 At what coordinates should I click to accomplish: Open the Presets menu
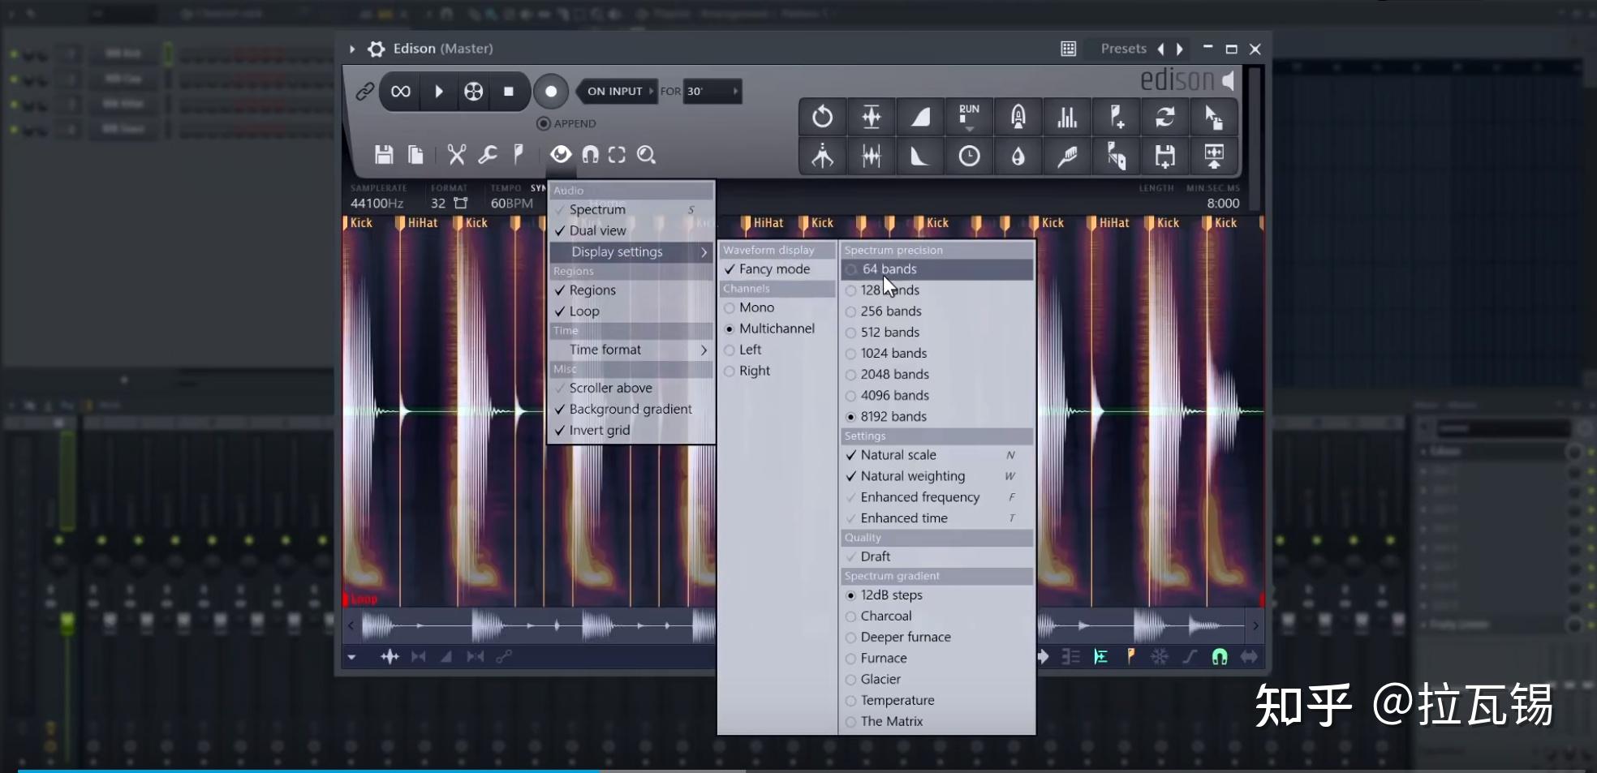pos(1123,49)
